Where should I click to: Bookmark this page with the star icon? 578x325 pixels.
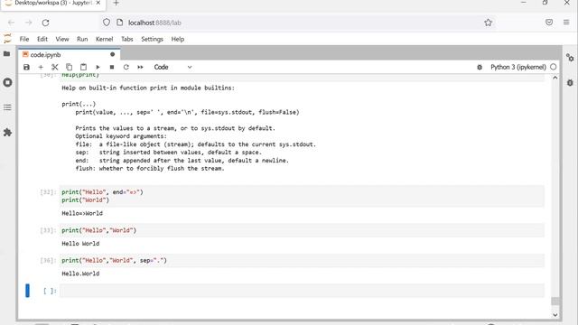pos(488,23)
